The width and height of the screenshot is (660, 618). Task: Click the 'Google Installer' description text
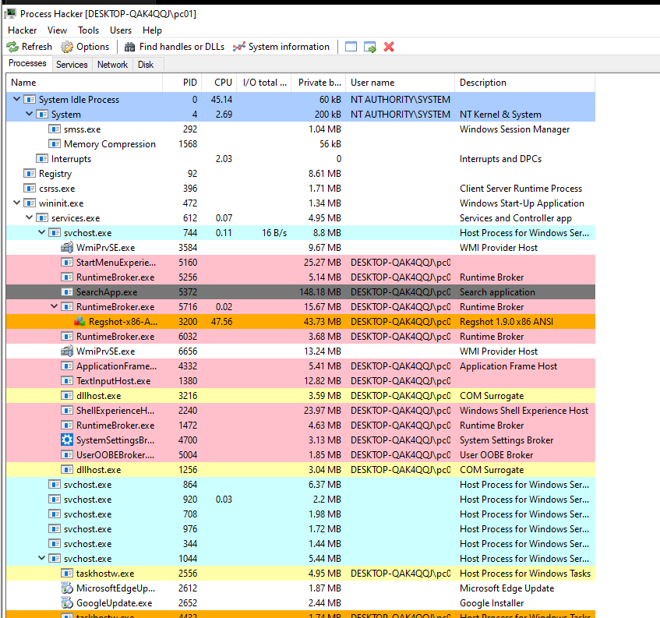point(492,603)
